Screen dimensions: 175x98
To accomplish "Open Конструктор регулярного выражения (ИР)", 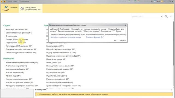I will 22,86.
